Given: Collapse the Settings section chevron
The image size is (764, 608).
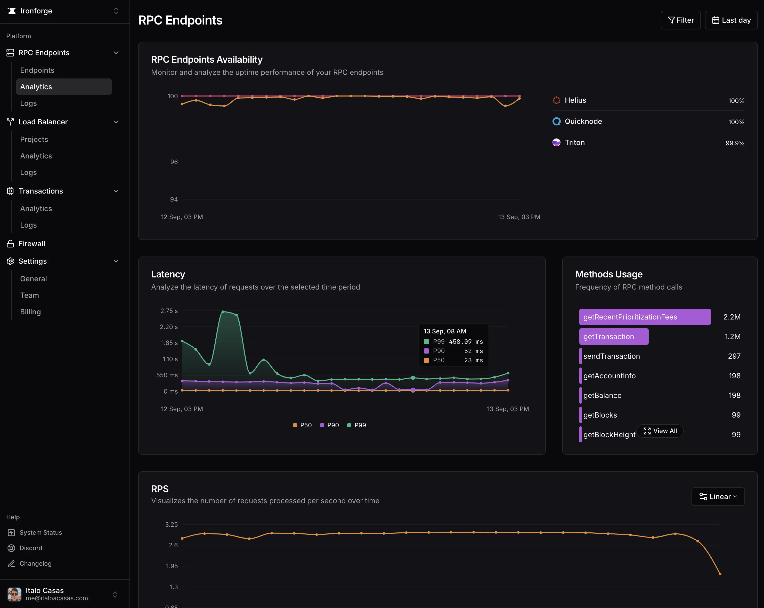Looking at the screenshot, I should 116,261.
